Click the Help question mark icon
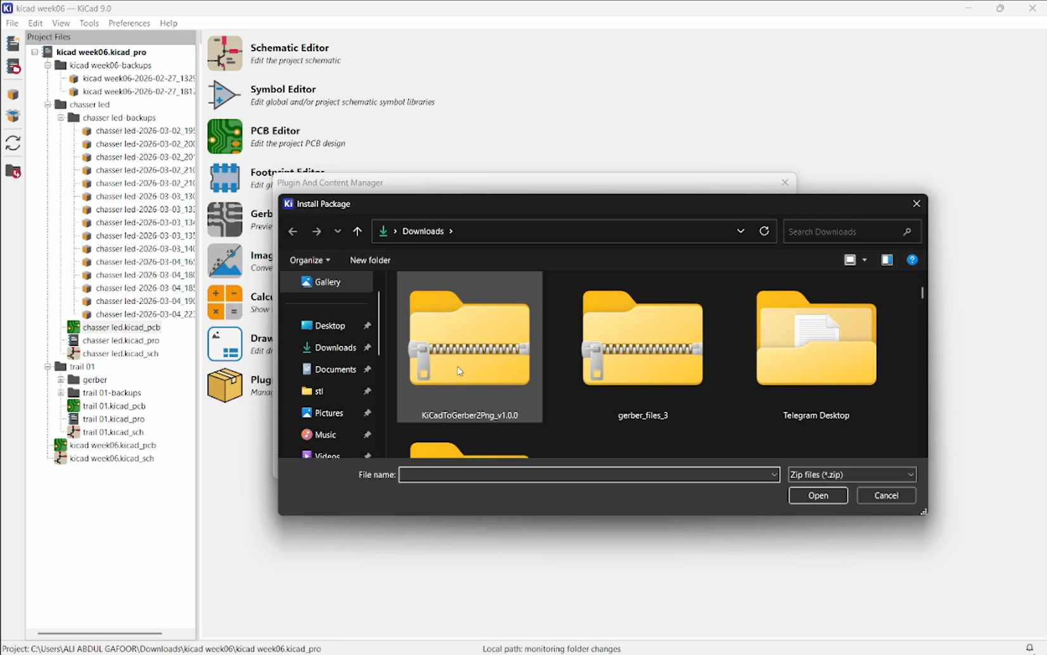Screen dimensions: 1047x655 (912, 260)
